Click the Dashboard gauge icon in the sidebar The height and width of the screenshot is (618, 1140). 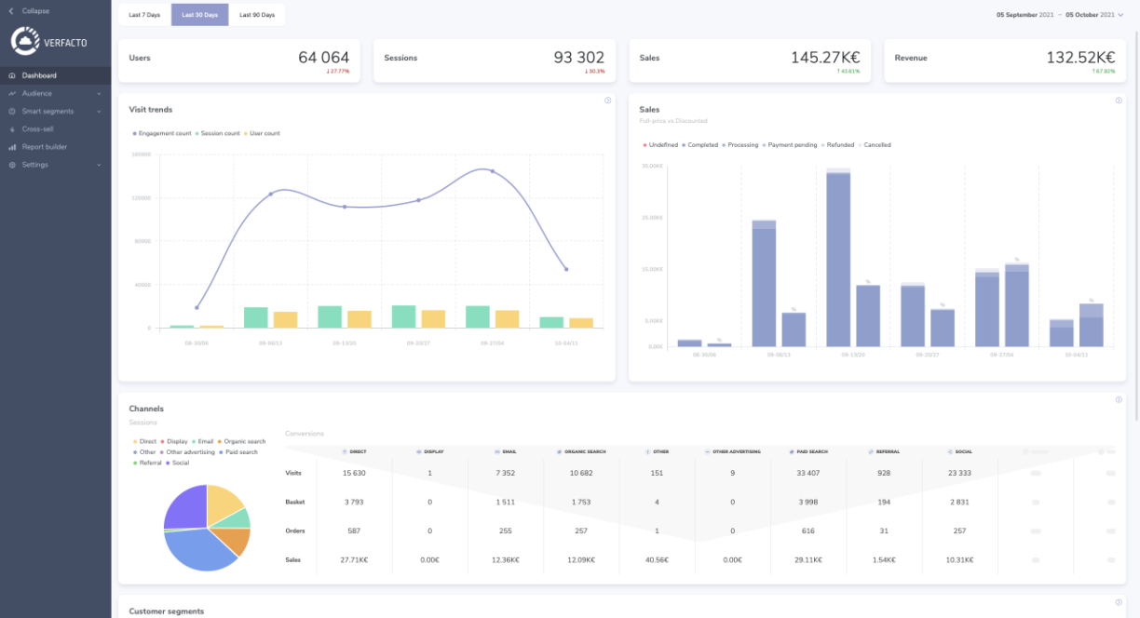click(x=12, y=75)
